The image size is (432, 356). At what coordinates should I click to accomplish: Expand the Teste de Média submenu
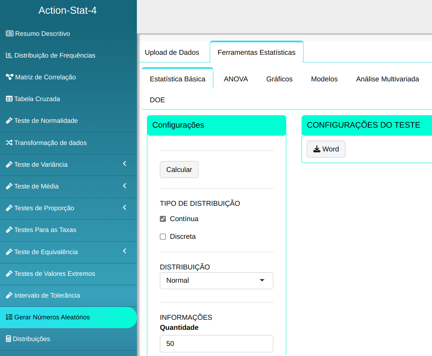(x=124, y=186)
